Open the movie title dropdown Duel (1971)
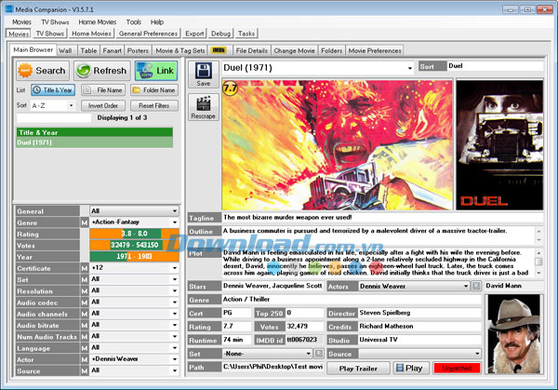The image size is (558, 390). pos(317,68)
